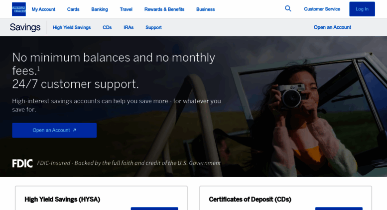This screenshot has height=210, width=387.
Task: Click the FDIC-Insured disclosure text
Action: click(129, 163)
